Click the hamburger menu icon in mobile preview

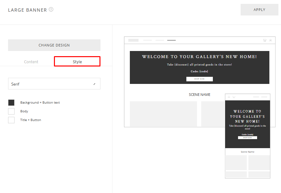point(229,97)
